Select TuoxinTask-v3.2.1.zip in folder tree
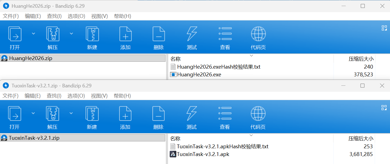Image resolution: width=390 pixels, height=164 pixels. (x=83, y=138)
